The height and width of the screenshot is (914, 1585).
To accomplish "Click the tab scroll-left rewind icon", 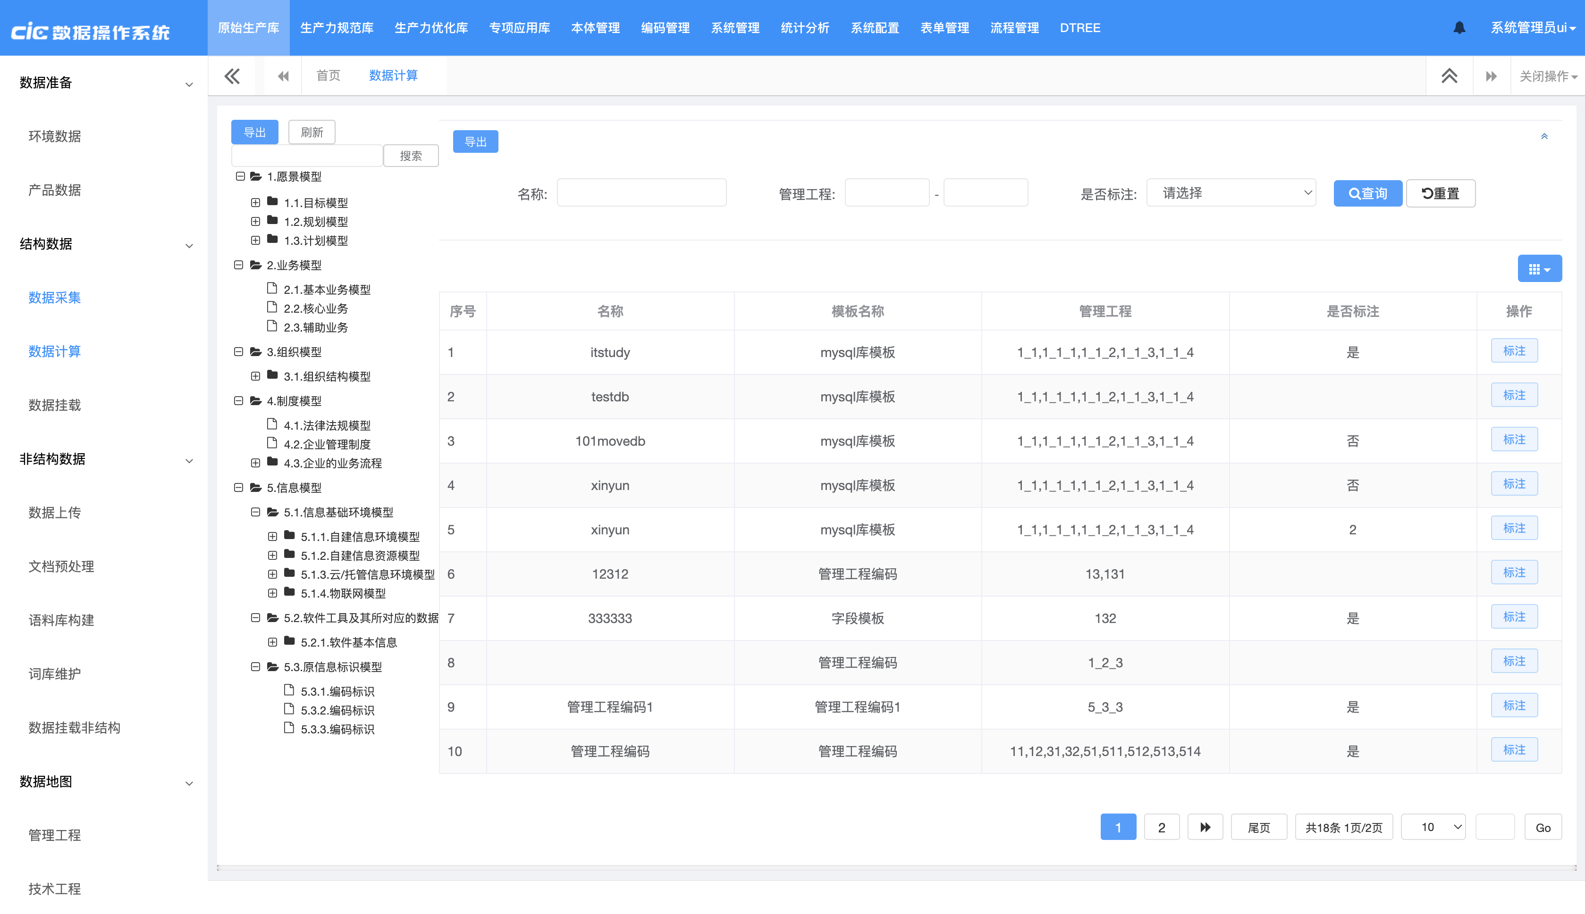I will pyautogui.click(x=283, y=76).
